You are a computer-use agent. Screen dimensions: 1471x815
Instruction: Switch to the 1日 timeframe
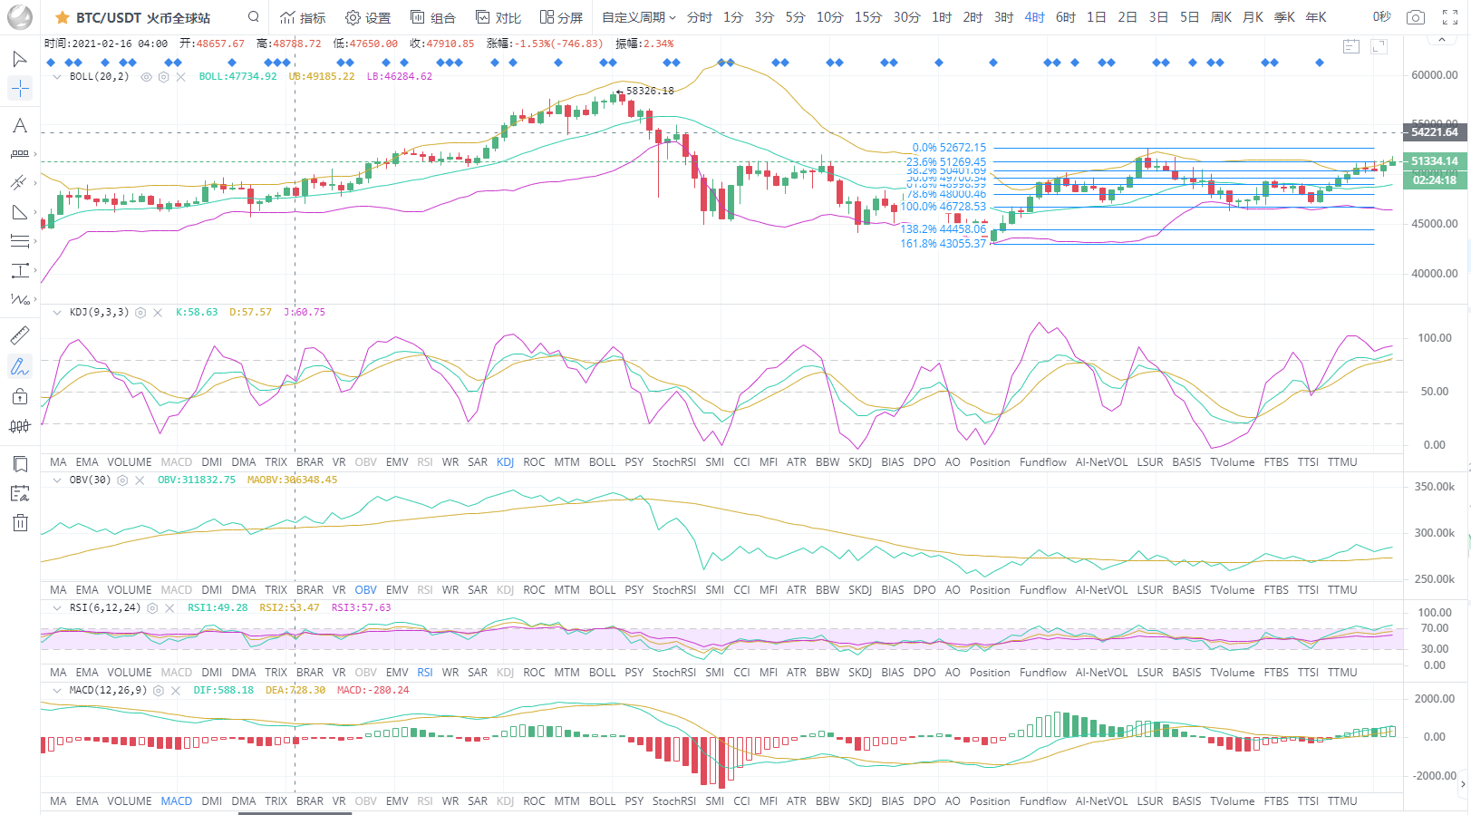point(1096,17)
